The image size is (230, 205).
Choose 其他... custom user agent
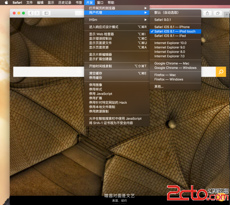click(x=175, y=87)
